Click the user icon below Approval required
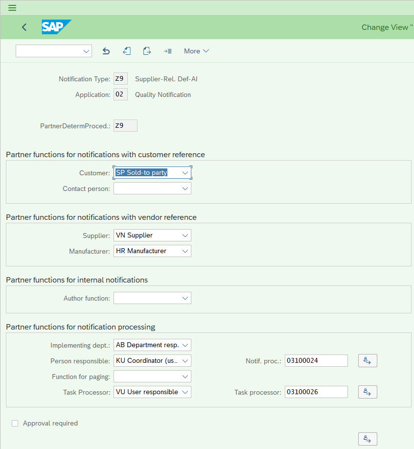This screenshot has height=449, width=414. [x=368, y=439]
